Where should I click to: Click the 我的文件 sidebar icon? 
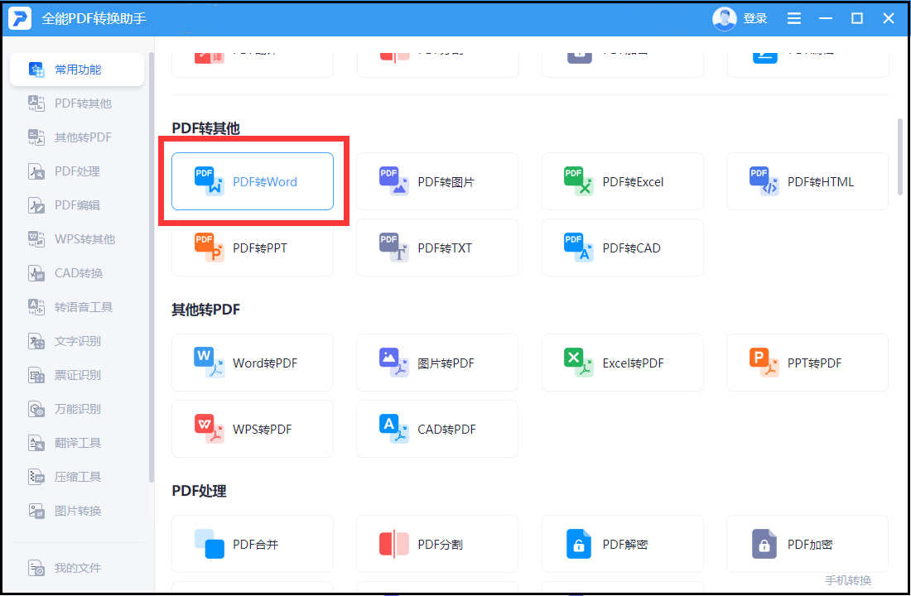36,568
